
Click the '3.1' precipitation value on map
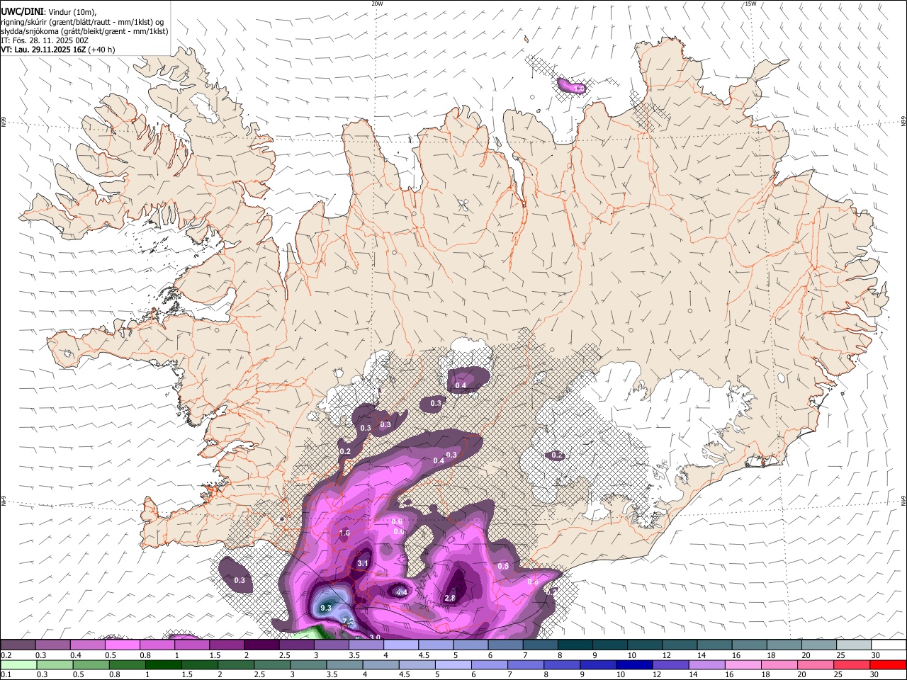[x=363, y=563]
